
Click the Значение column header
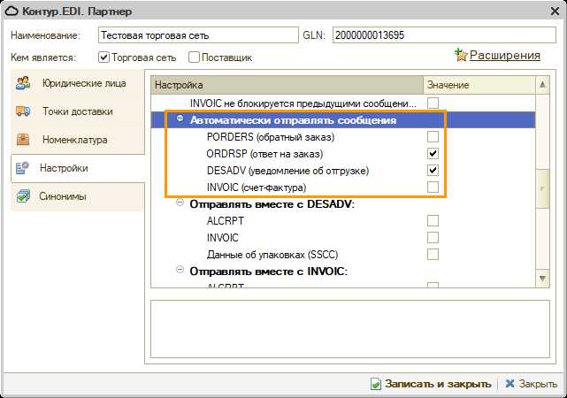(479, 85)
